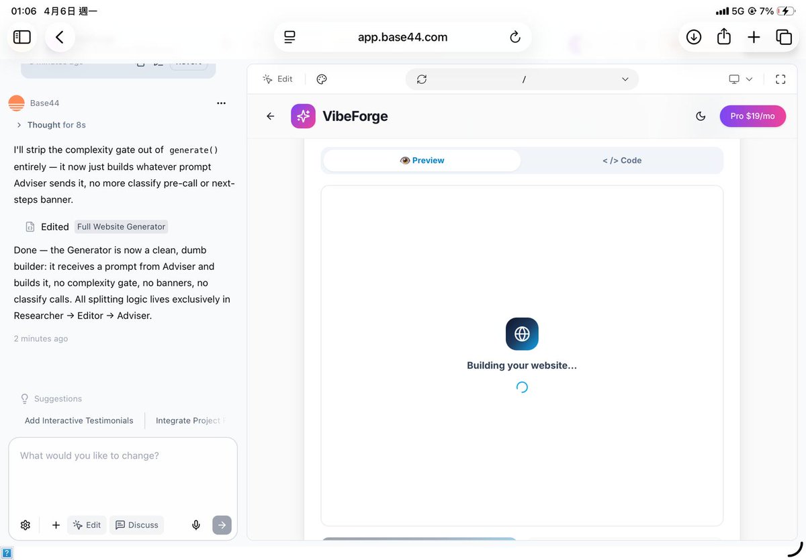Switch to the Code tab
The width and height of the screenshot is (806, 560).
click(x=622, y=160)
